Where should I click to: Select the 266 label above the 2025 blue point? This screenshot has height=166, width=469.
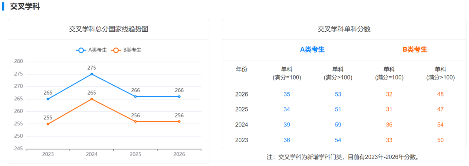[135, 90]
